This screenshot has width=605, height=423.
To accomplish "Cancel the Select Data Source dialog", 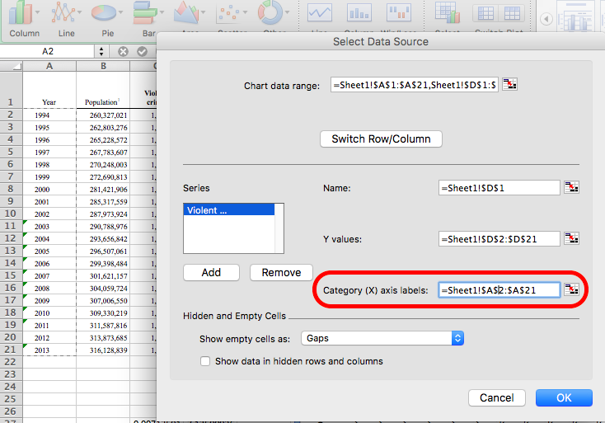I will [496, 397].
